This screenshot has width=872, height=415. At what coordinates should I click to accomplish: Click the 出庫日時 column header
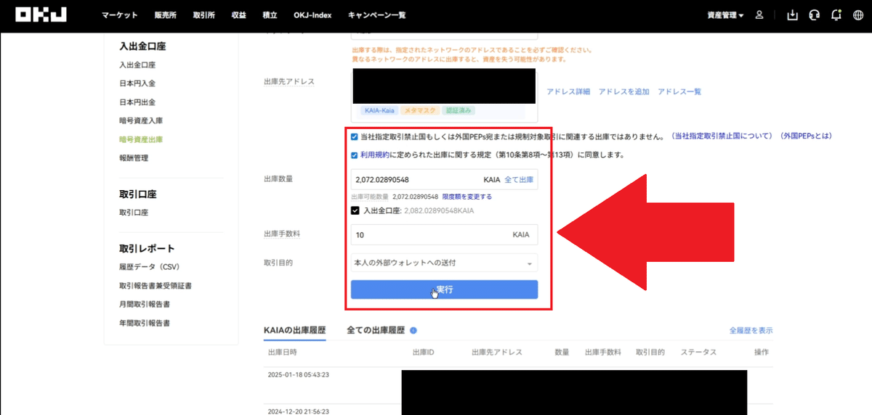click(282, 352)
